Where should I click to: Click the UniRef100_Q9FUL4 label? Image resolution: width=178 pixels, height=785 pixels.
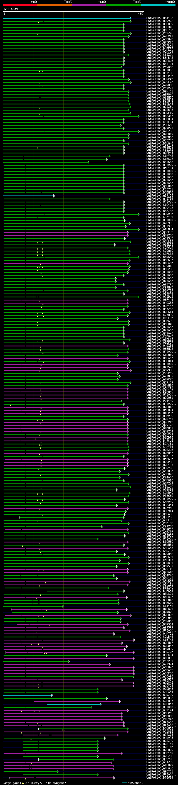pos(160,119)
